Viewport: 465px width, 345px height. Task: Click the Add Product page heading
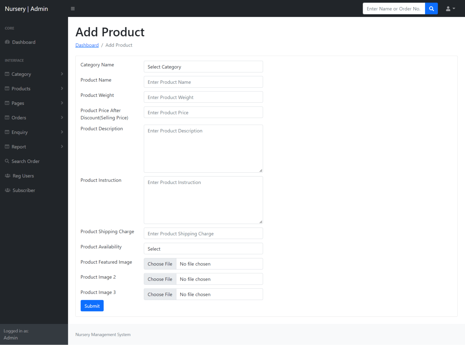[110, 32]
